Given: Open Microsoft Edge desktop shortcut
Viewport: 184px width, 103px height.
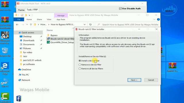Looking at the screenshot, I should tap(5, 68).
